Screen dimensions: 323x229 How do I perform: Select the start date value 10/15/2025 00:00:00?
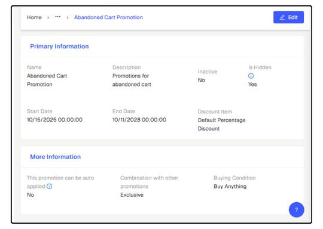tap(54, 120)
